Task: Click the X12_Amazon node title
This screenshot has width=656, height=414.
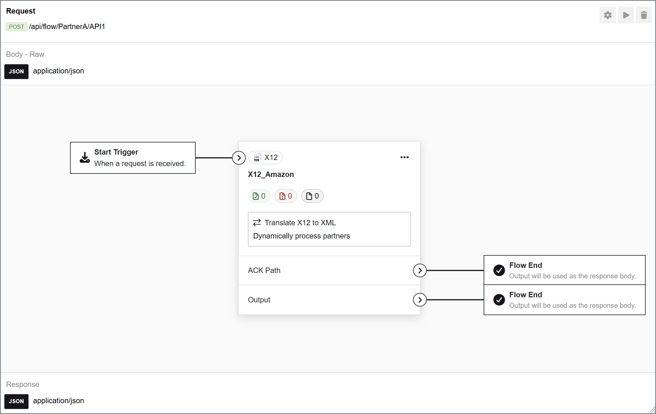Action: pos(271,175)
